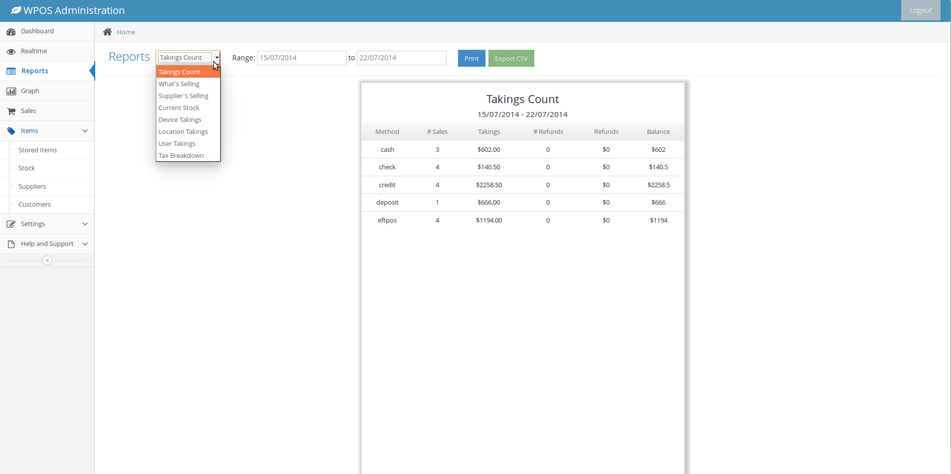Click the home icon in breadcrumb
Screen dimensions: 951x474
pos(107,32)
